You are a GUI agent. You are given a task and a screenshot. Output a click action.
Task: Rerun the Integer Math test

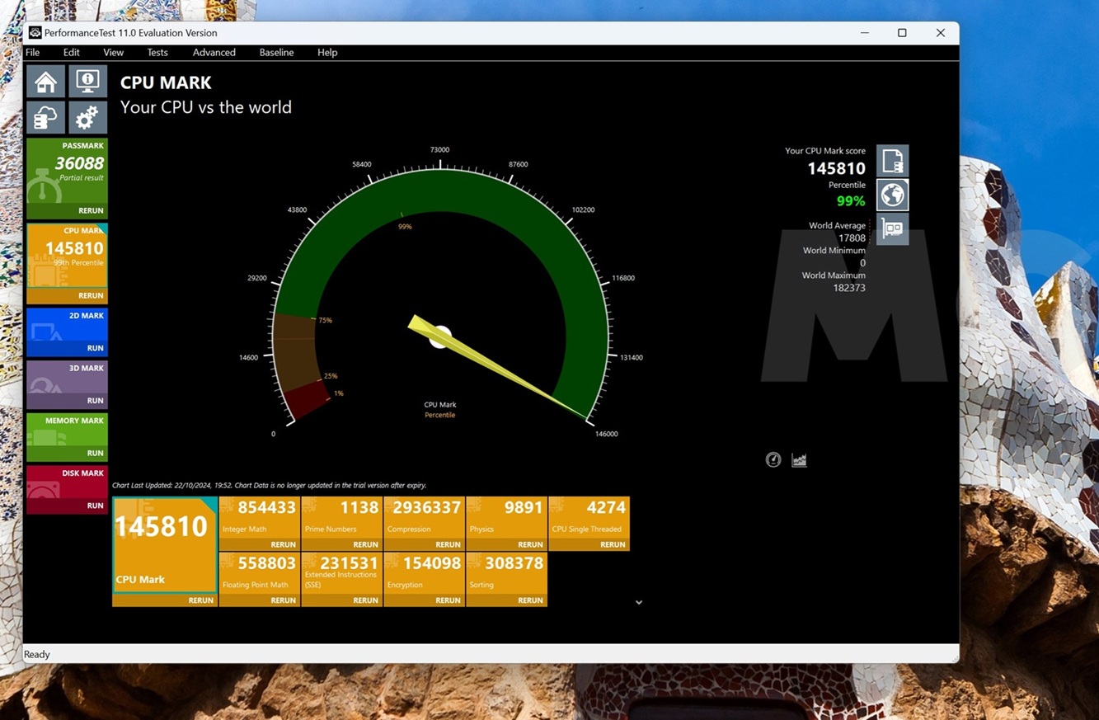[283, 544]
